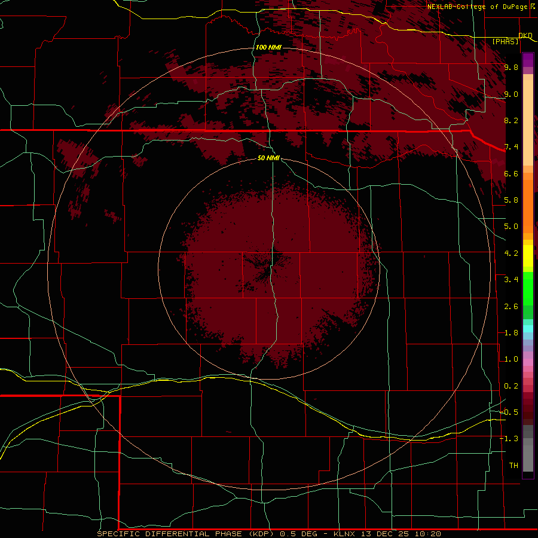This screenshot has width=538, height=538.
Task: Click the '50 NMI' range ring label
Action: click(x=268, y=158)
